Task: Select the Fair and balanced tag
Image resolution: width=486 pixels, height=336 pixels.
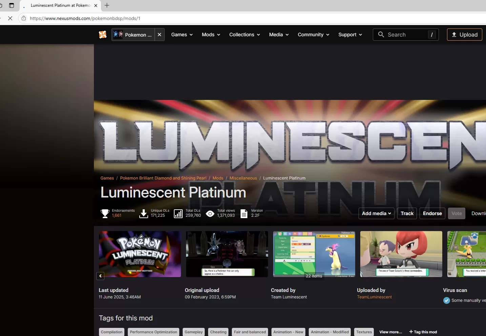Action: [x=250, y=332]
